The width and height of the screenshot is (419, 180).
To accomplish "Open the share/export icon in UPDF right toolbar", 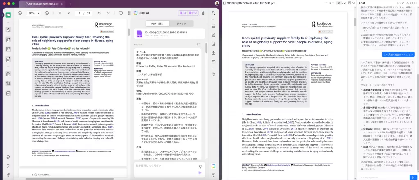I will 213,53.
